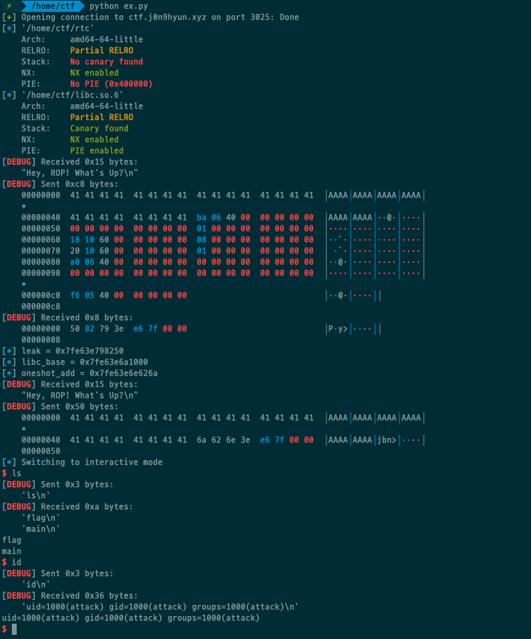The image size is (531, 639).
Task: Click the '$ id' command prompt line
Action: [x=11, y=563]
